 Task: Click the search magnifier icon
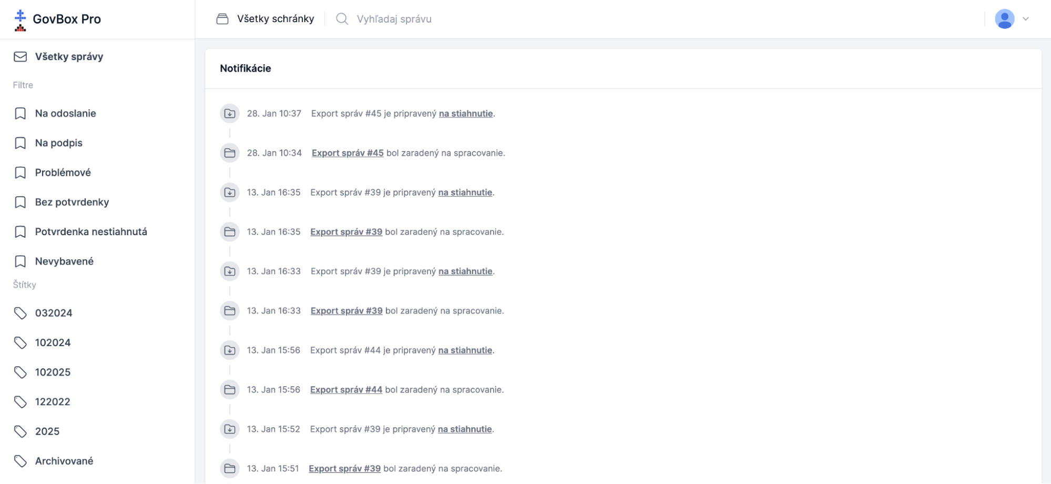point(342,19)
